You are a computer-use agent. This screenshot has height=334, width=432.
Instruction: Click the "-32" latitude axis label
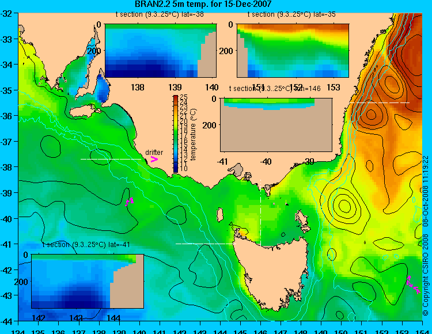point(6,14)
